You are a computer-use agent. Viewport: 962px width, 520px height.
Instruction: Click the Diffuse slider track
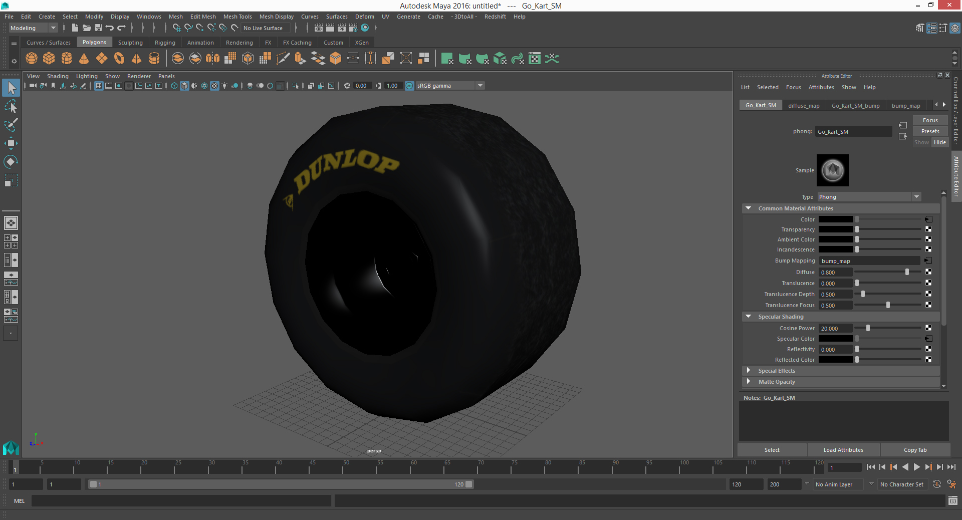[888, 272]
